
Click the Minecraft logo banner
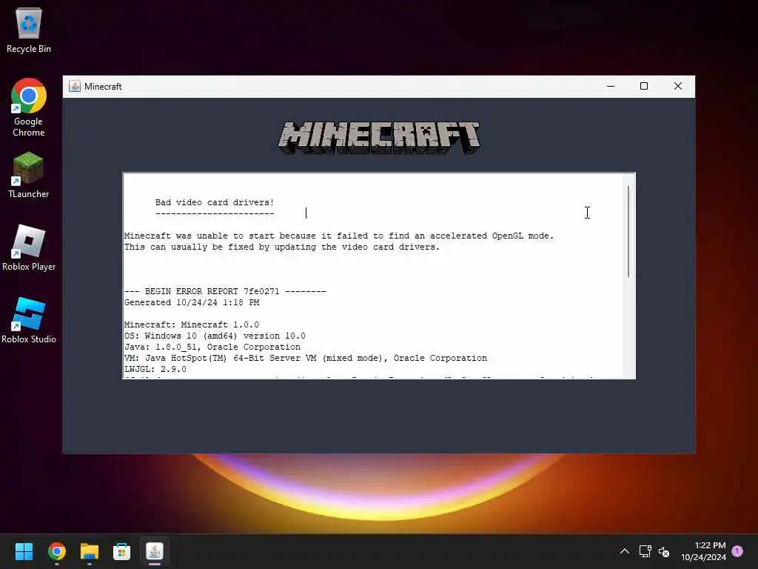[378, 137]
